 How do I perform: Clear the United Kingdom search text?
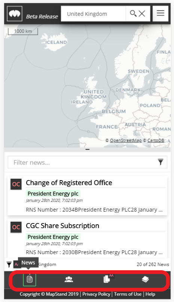point(142,14)
